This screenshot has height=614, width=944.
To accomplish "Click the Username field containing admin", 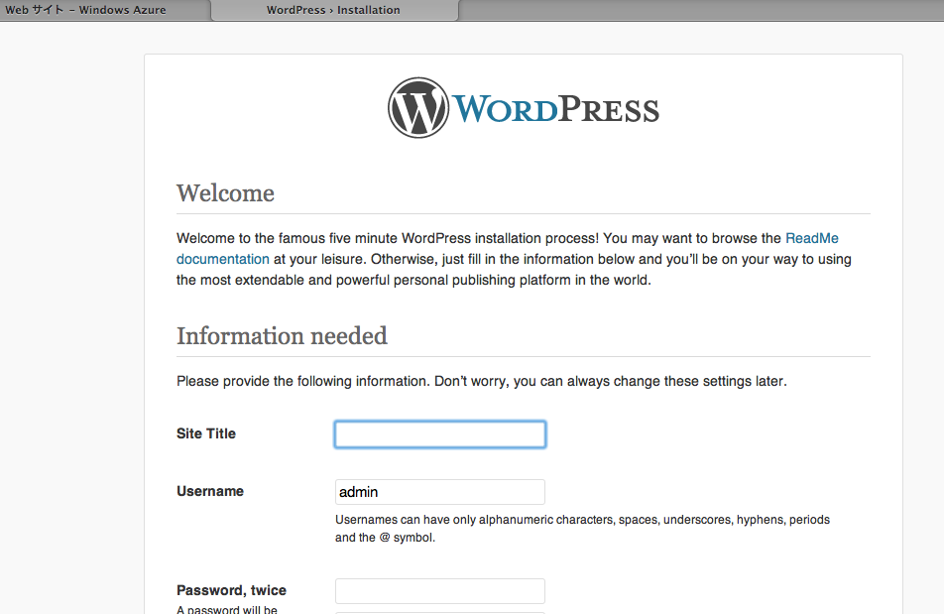I will point(440,492).
